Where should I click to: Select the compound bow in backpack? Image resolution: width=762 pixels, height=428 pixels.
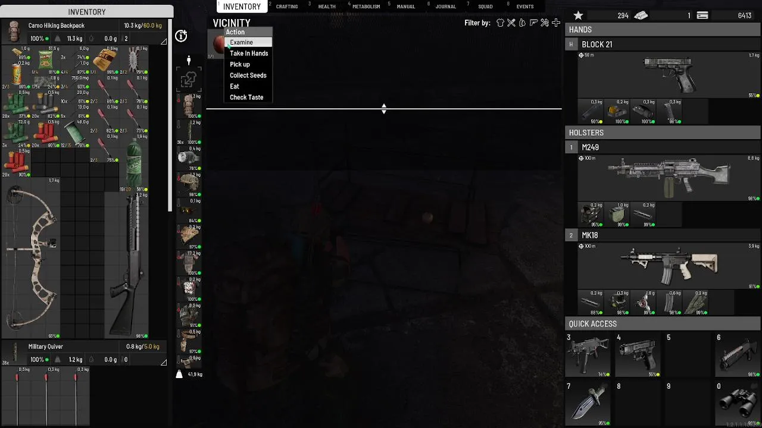point(33,257)
